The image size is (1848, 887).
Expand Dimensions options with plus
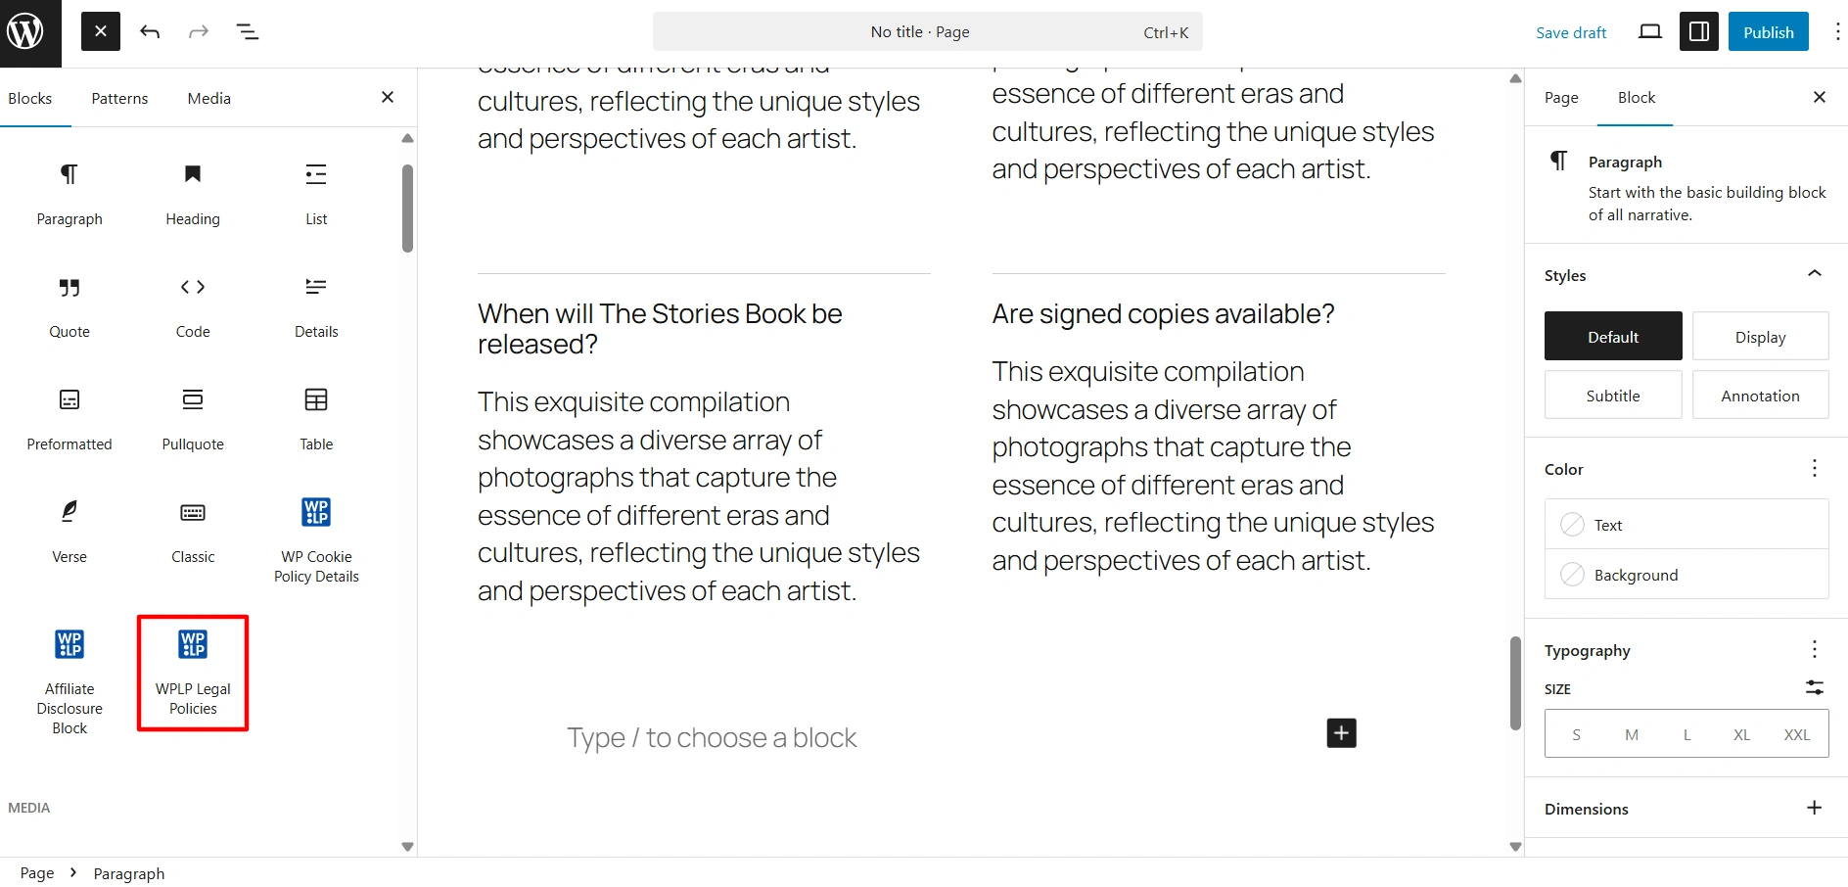[x=1814, y=808]
